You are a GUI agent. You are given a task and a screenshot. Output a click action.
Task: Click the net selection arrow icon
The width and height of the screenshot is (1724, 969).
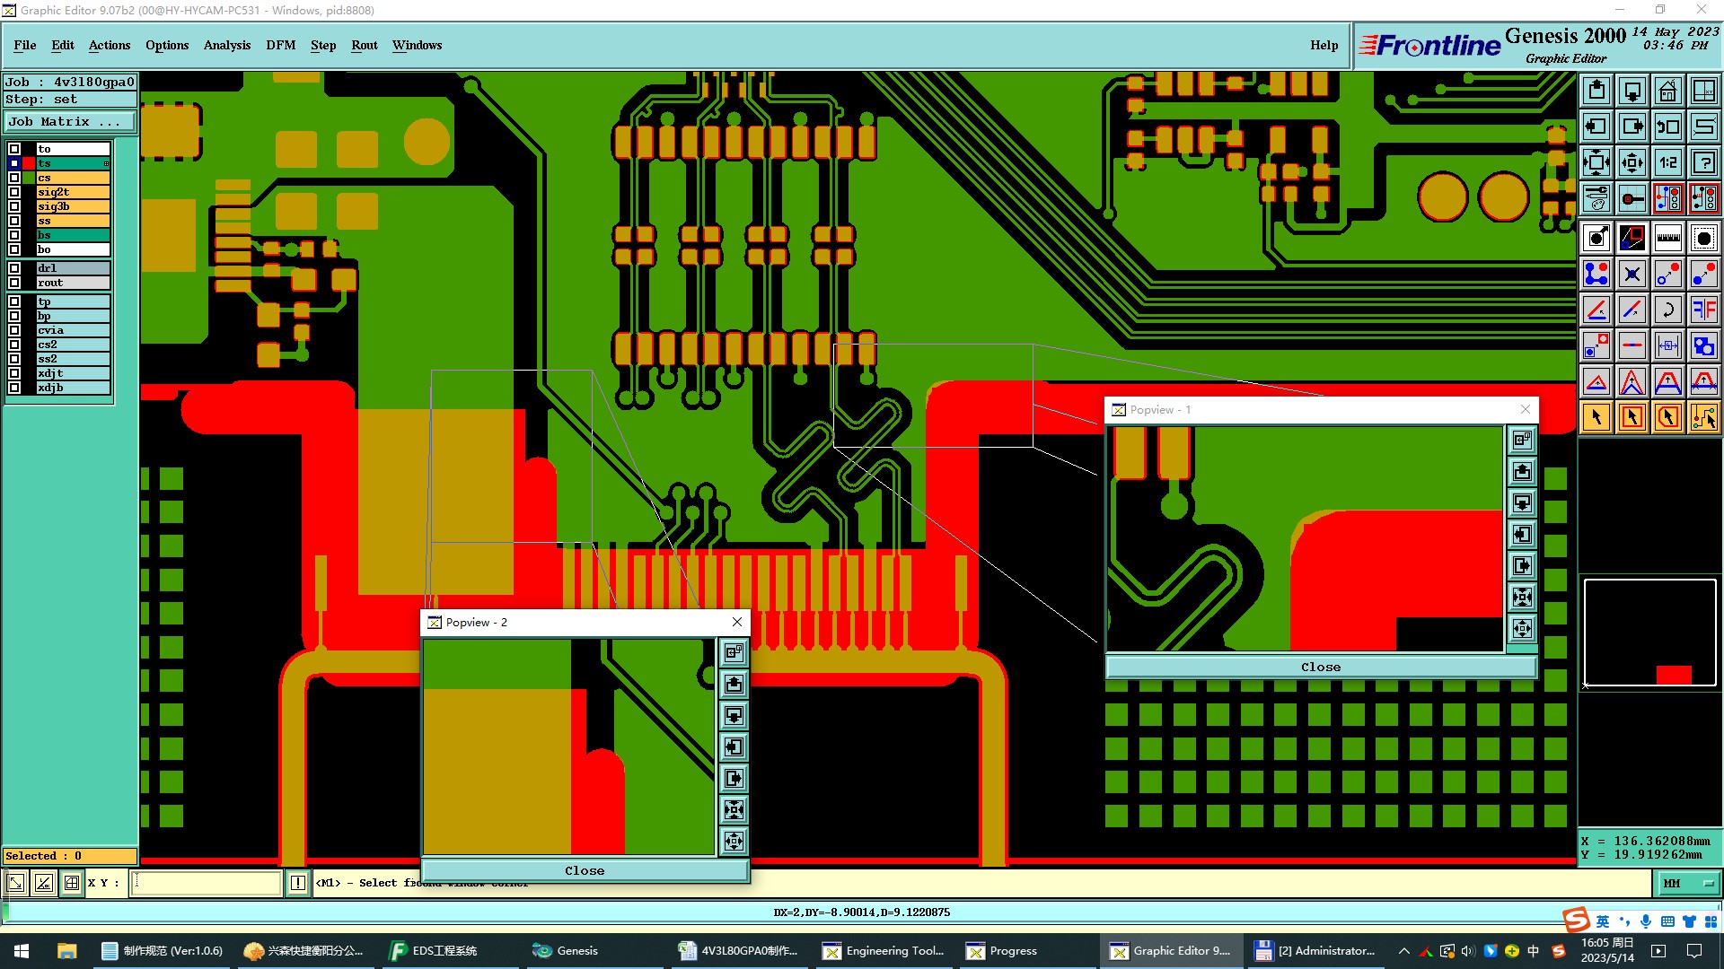click(x=1703, y=417)
